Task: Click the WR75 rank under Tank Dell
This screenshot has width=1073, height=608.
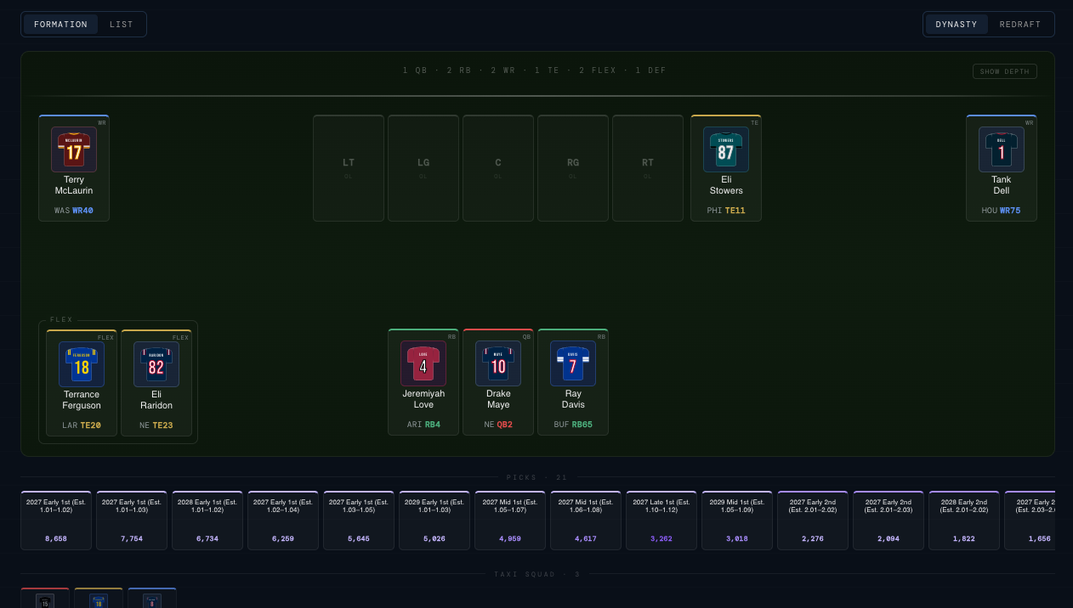Action: [1010, 211]
